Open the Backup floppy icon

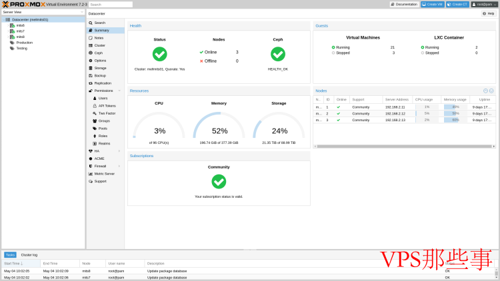[91, 75]
